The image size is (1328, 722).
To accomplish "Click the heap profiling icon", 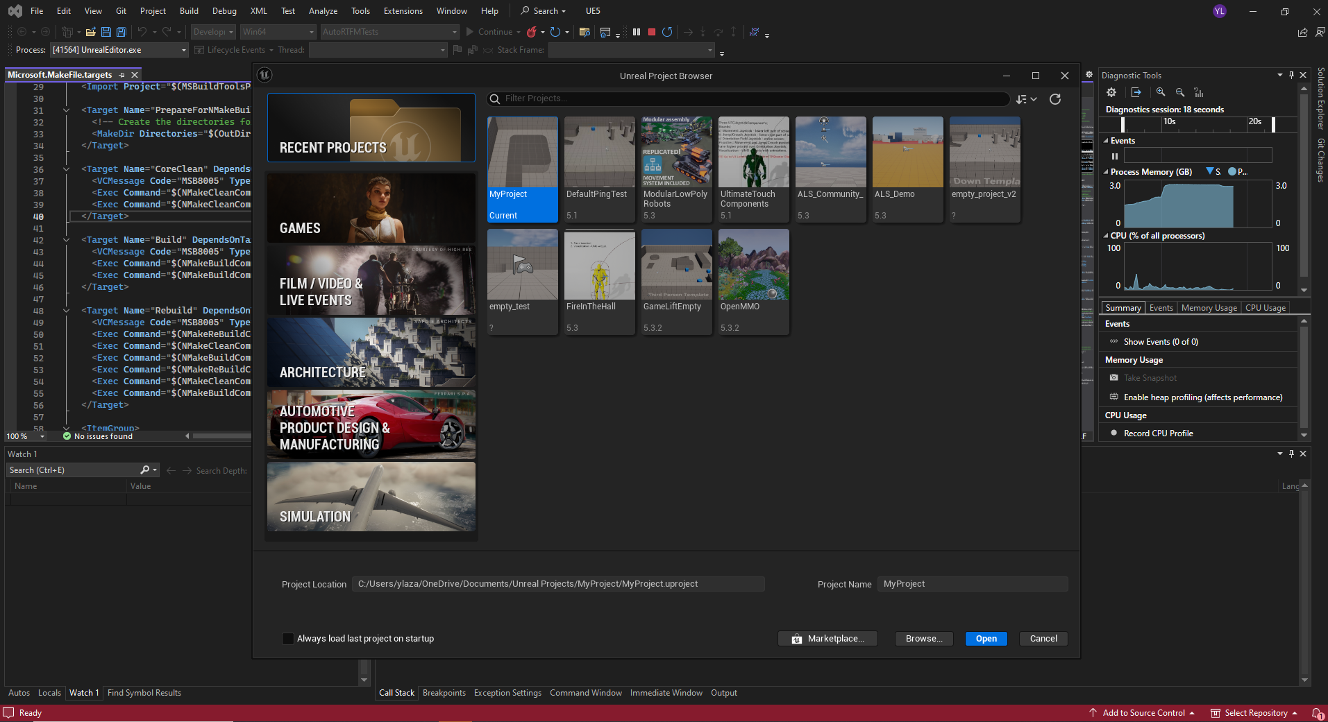I will pos(1114,397).
